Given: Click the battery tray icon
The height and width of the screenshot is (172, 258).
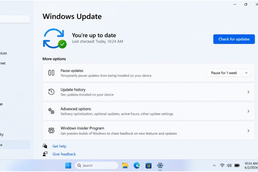Looking at the screenshot, I should 237,166.
